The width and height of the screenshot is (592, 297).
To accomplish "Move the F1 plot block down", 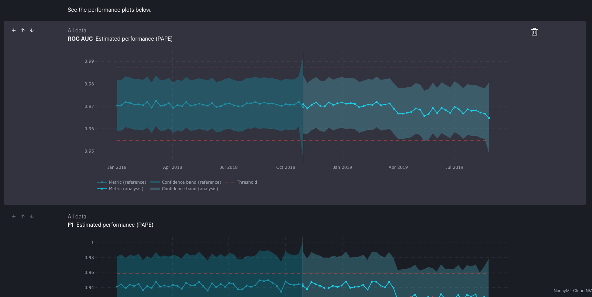I will point(32,216).
